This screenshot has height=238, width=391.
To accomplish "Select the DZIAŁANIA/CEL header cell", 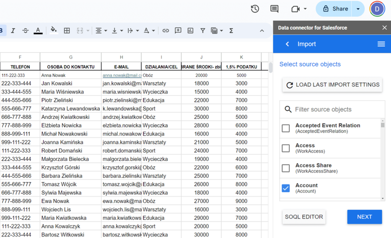I will point(161,67).
